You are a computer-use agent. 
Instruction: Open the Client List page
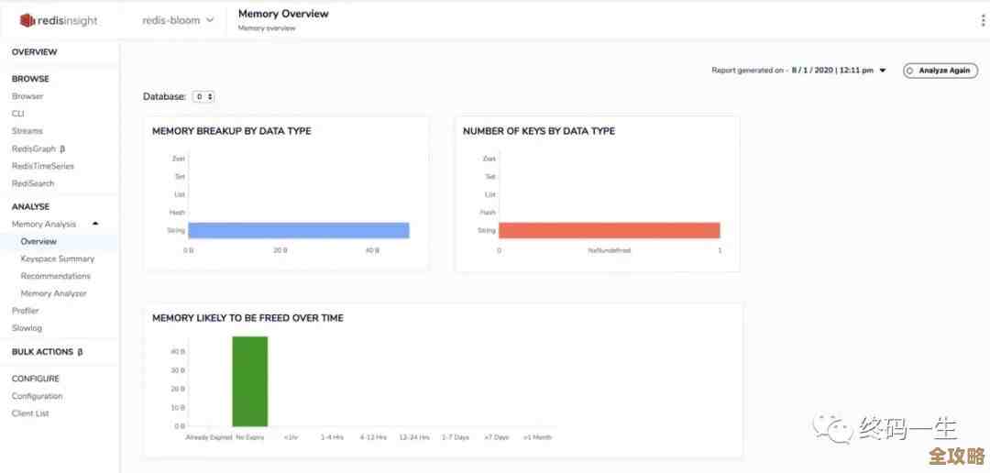click(30, 413)
